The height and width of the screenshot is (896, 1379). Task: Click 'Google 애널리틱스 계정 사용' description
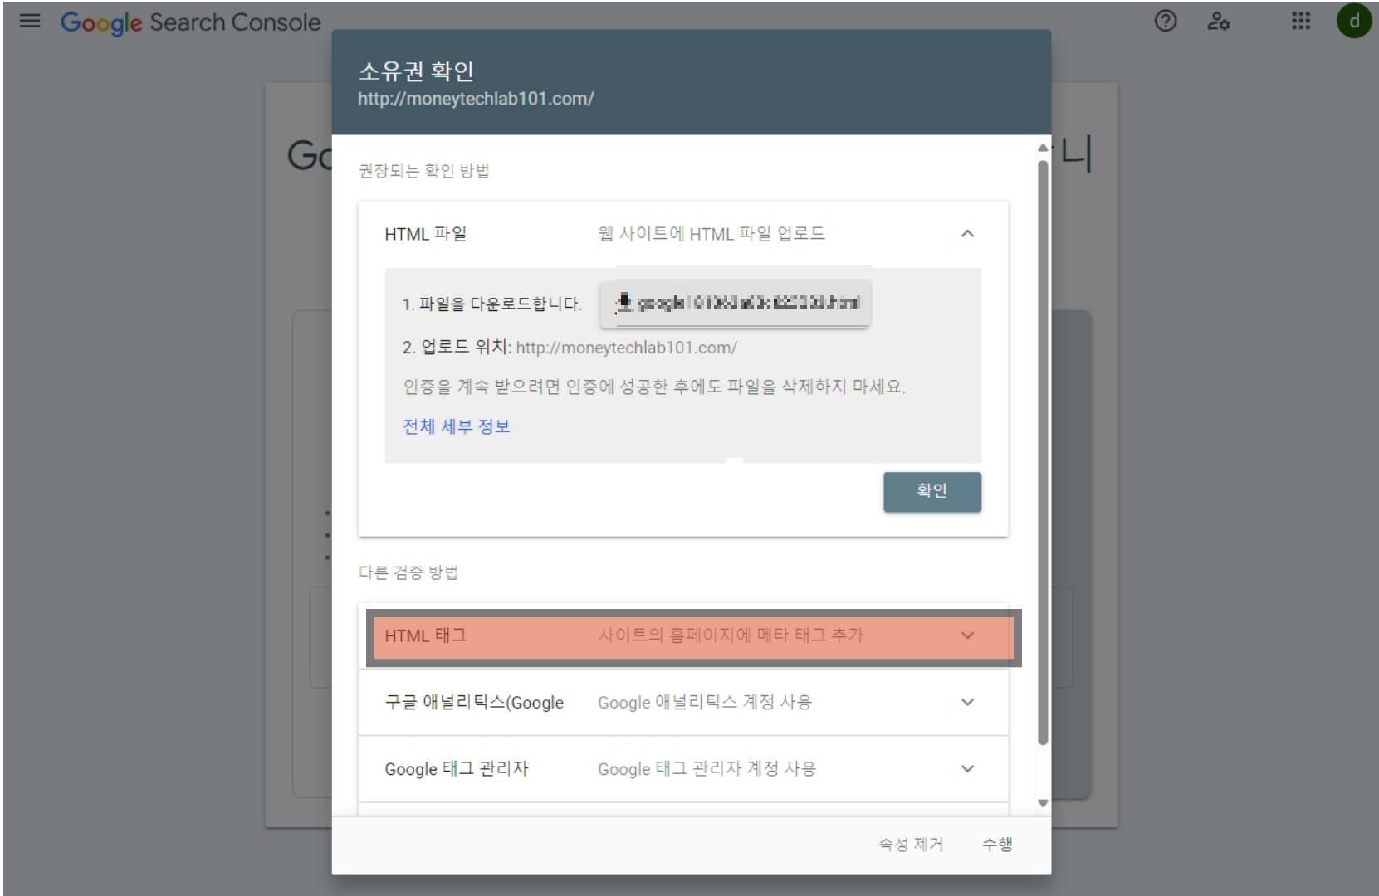pos(705,702)
